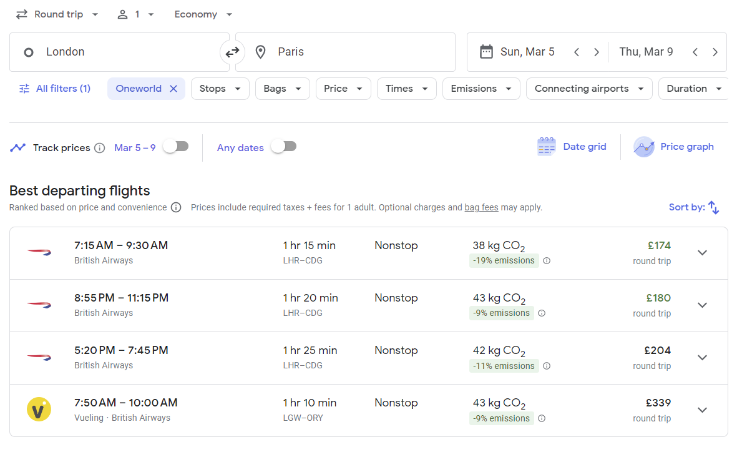
Task: Click Any dates label
Action: (x=240, y=148)
